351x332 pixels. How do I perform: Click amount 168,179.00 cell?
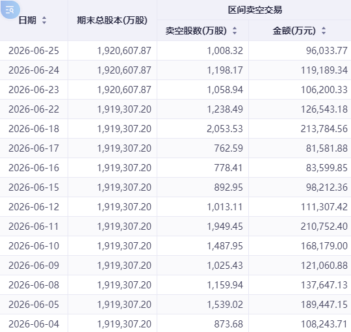coord(324,246)
